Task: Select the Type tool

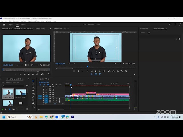Action: coord(33,106)
